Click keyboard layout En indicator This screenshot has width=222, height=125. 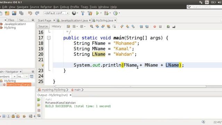(207, 2)
